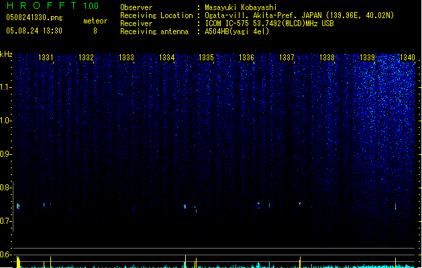Click the Receiving antenna field label
Screen dimensions: 422x268
154,31
